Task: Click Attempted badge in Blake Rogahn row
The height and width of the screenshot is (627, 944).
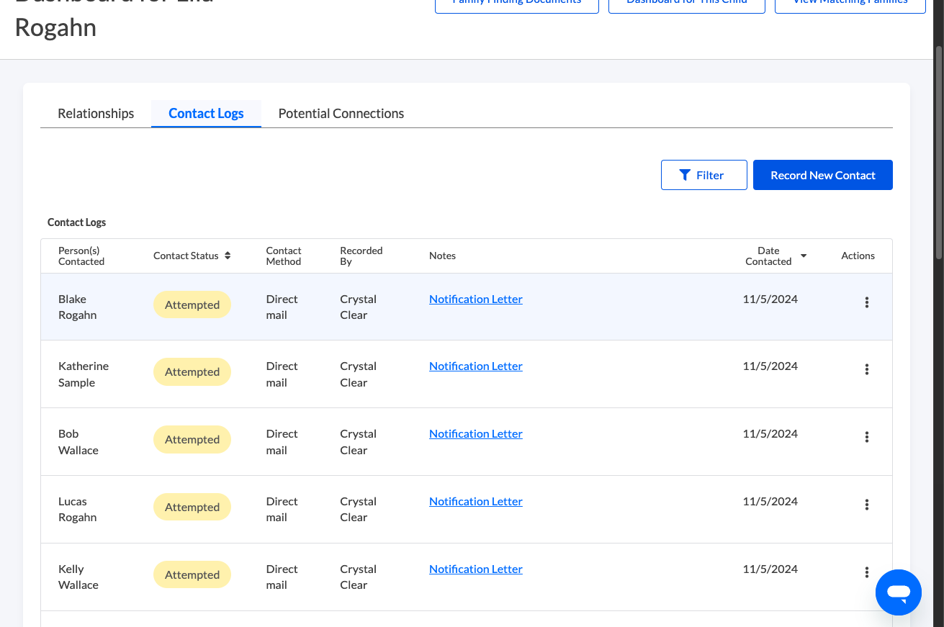Action: [x=192, y=305]
